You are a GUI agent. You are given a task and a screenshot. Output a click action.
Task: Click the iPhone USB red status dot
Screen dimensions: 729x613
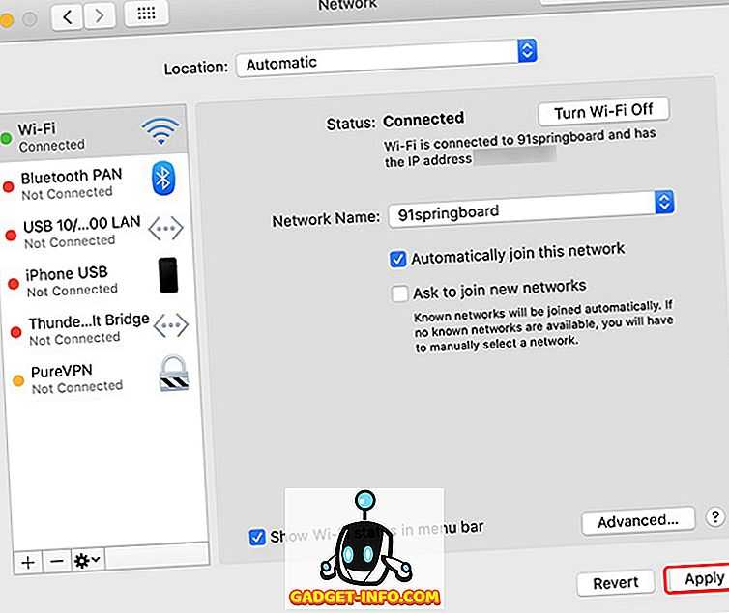(14, 284)
